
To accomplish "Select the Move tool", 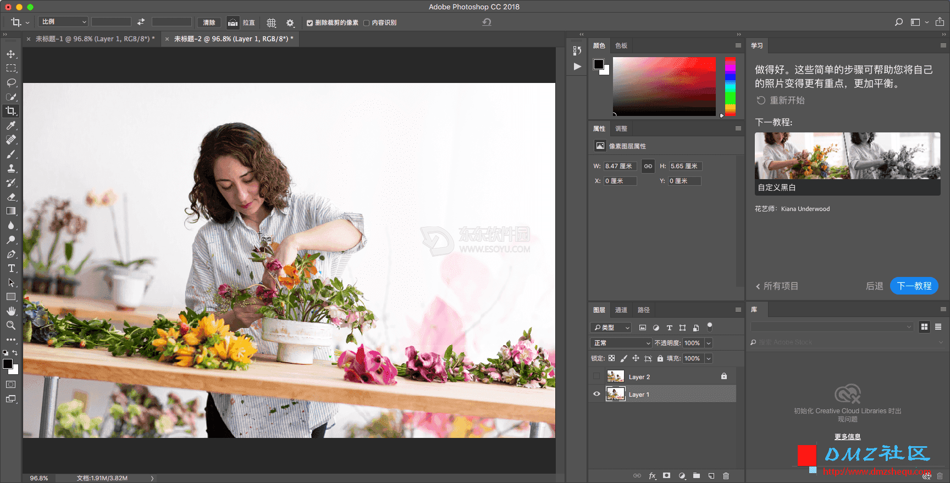I will [x=11, y=54].
